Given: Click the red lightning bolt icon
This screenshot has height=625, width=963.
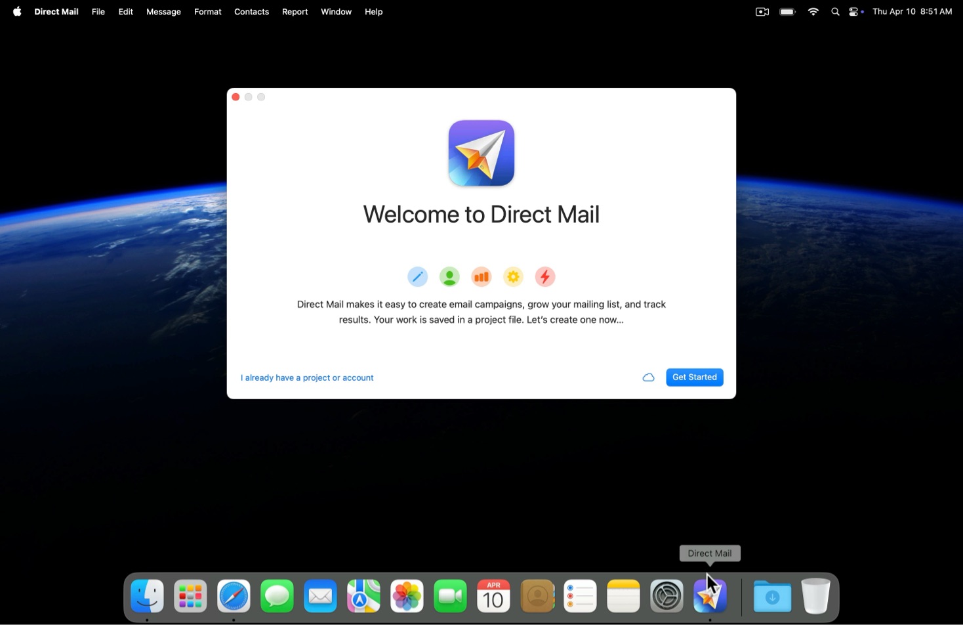Looking at the screenshot, I should [545, 277].
